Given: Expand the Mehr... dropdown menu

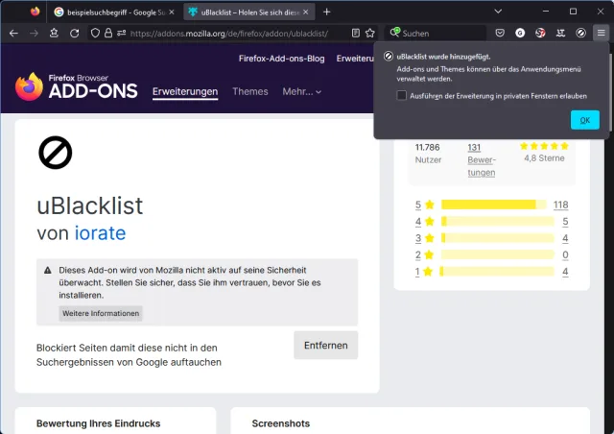Looking at the screenshot, I should click(302, 91).
